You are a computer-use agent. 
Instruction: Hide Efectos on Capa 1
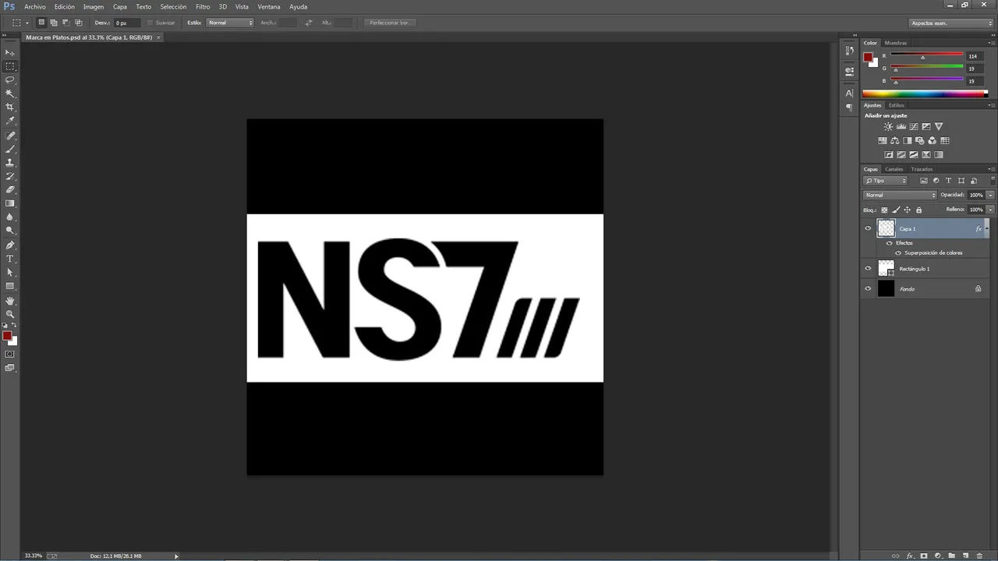pos(890,243)
